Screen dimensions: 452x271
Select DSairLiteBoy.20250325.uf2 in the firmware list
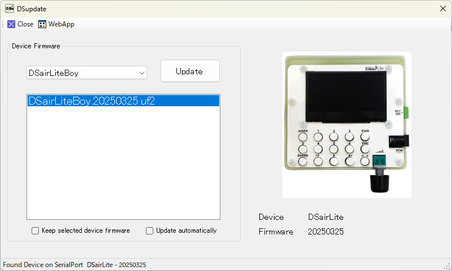click(91, 101)
